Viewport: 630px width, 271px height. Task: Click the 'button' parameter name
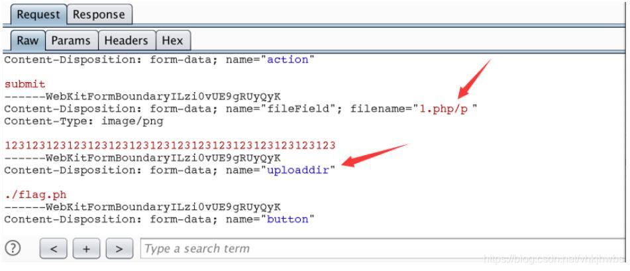tap(288, 219)
